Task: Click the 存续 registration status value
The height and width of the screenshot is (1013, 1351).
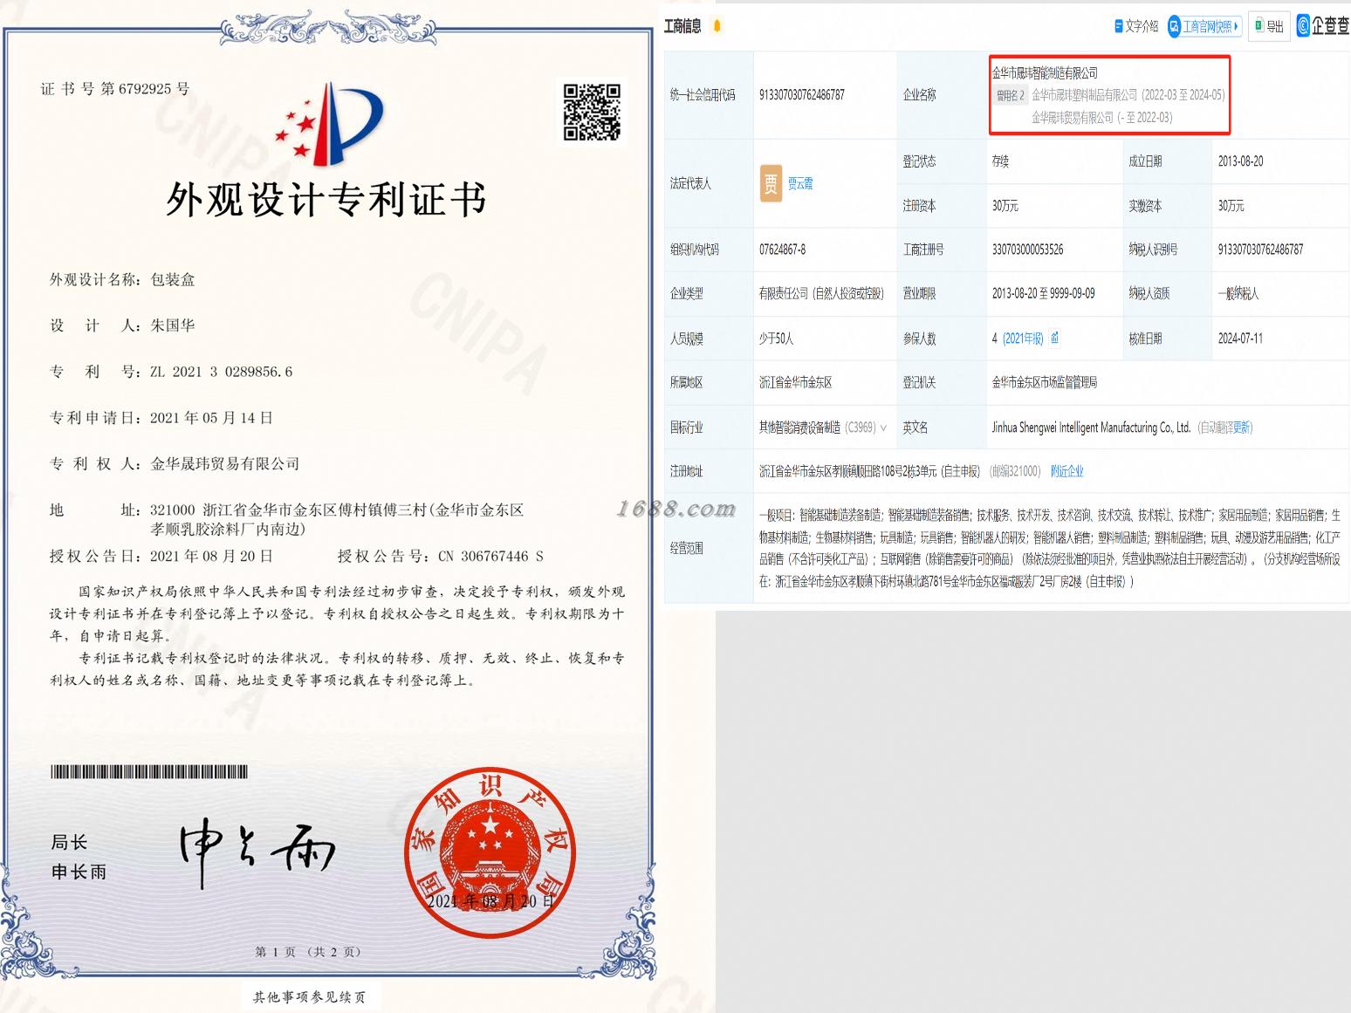Action: [1000, 161]
